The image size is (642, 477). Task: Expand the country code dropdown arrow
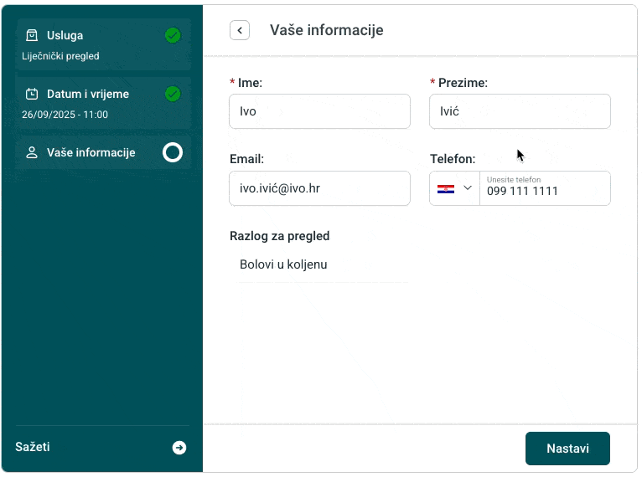(x=468, y=188)
